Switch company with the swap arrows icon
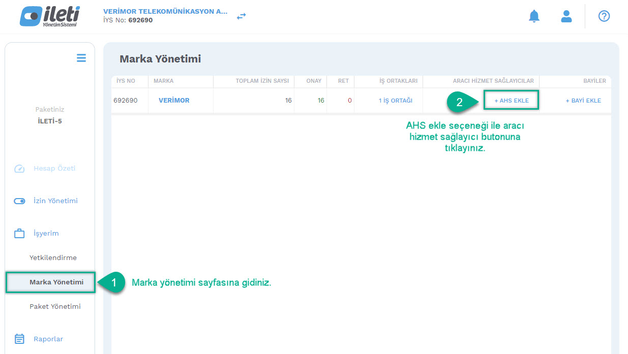 [x=242, y=16]
